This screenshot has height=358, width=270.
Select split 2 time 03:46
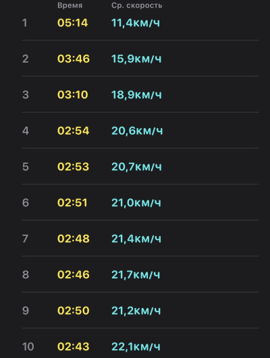pyautogui.click(x=74, y=59)
